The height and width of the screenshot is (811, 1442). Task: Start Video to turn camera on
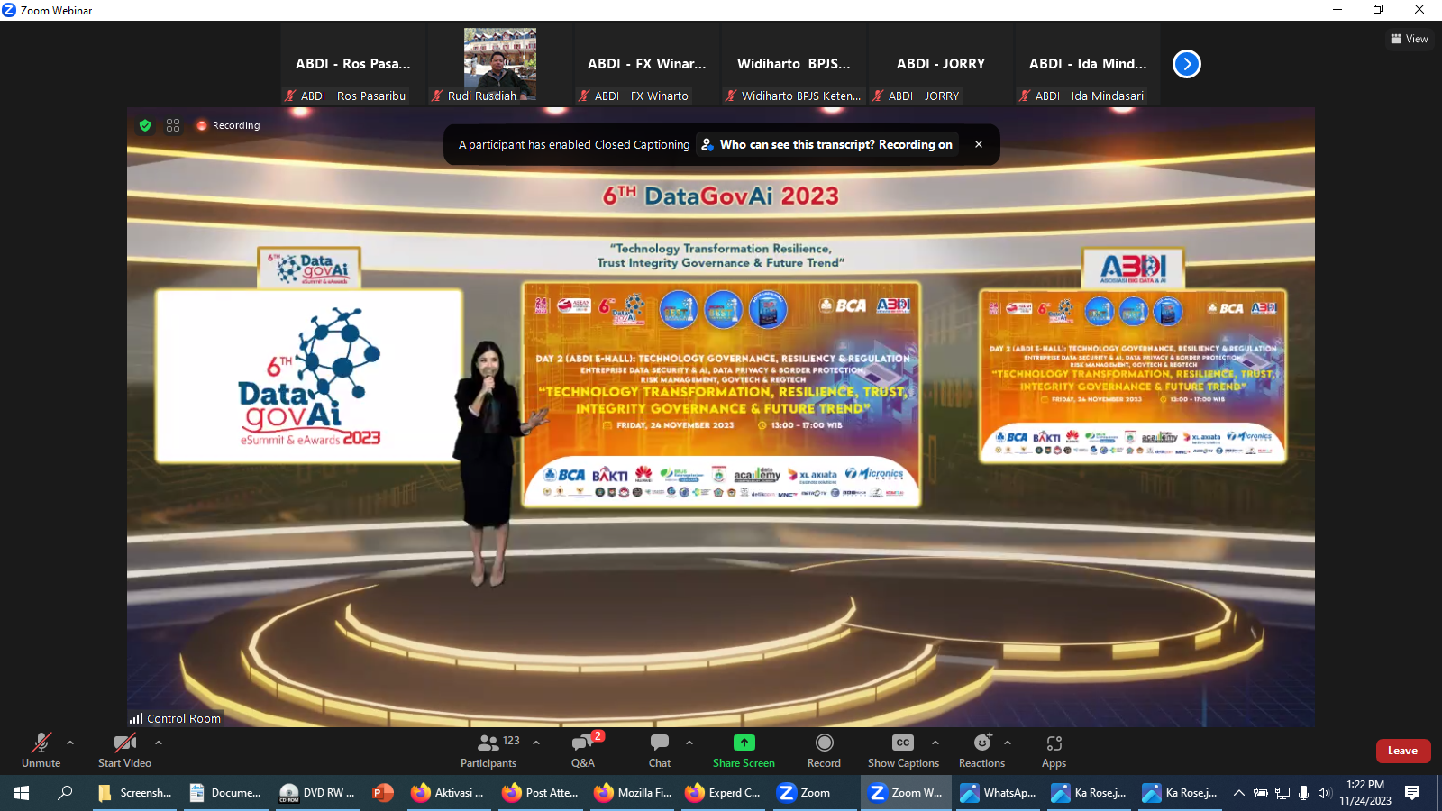124,751
